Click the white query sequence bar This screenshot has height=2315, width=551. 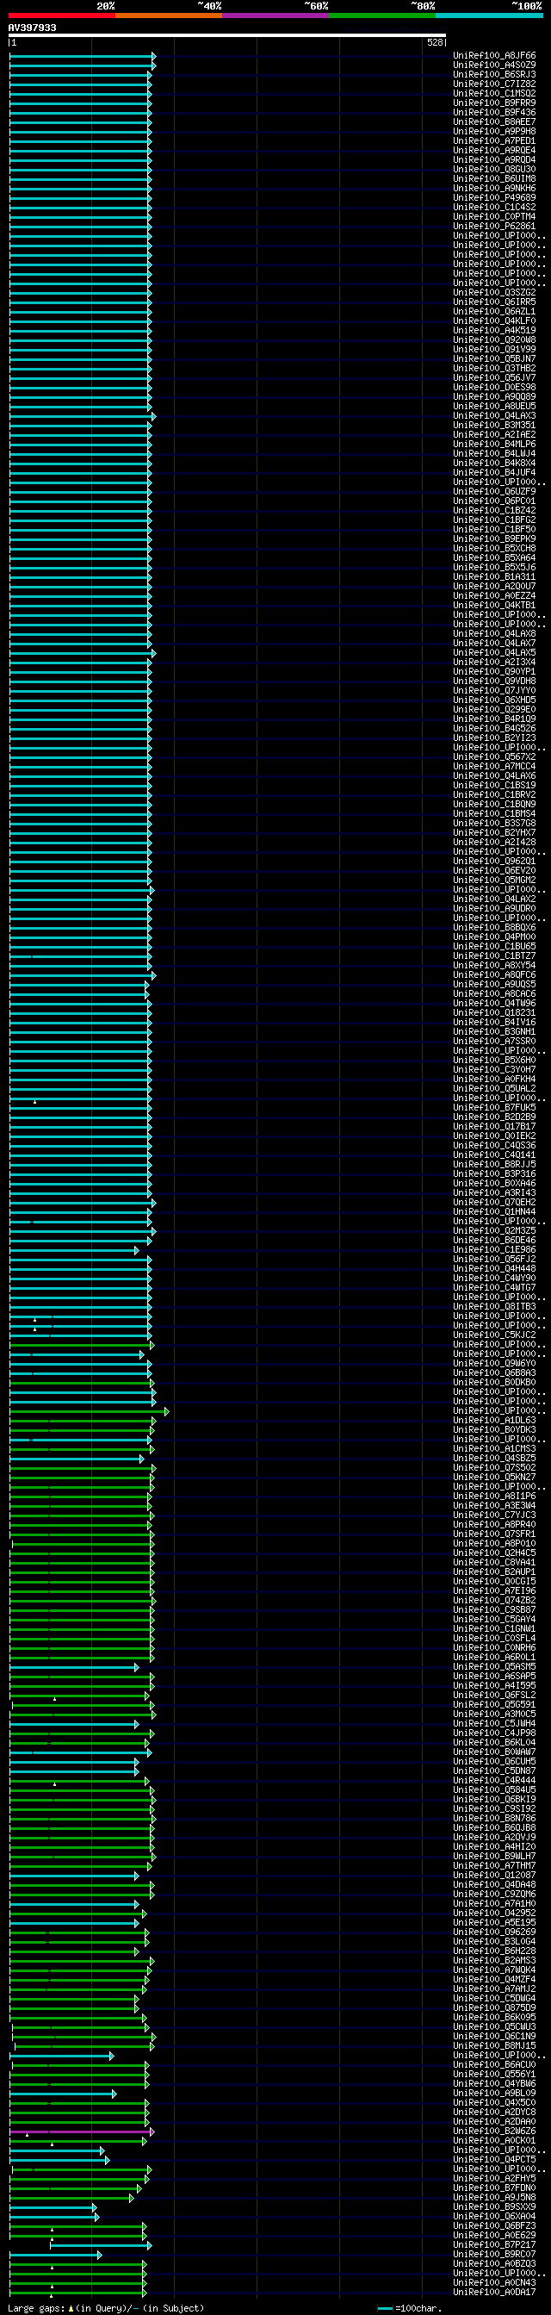click(x=227, y=35)
